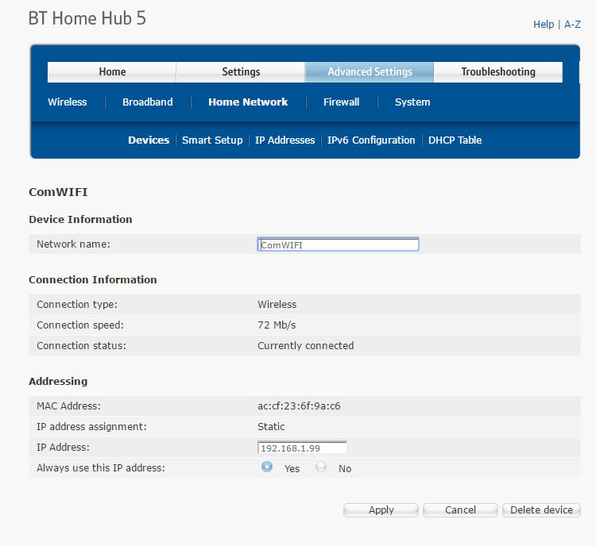Click the IP Address input field
This screenshot has width=596, height=546.
click(302, 448)
